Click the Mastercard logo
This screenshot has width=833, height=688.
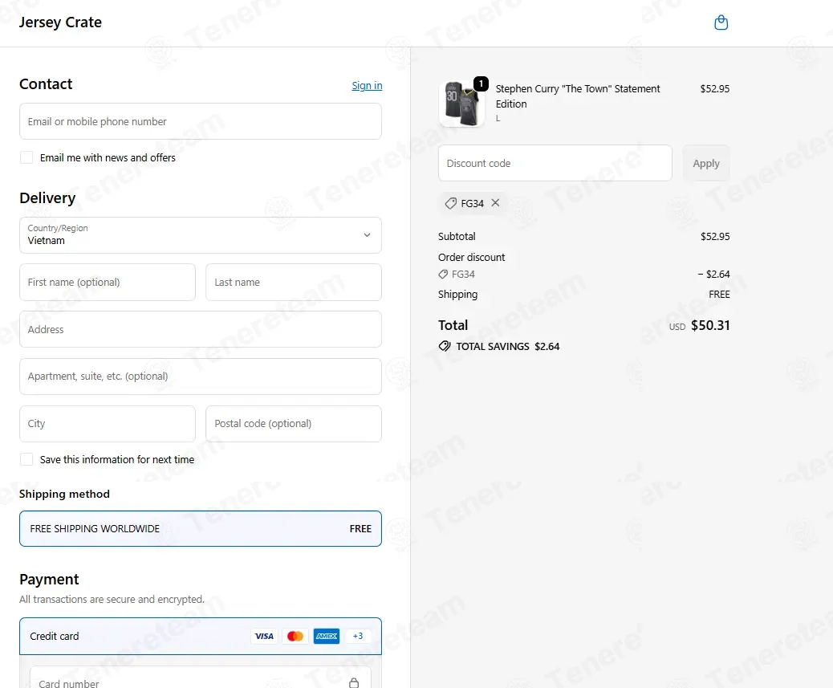pyautogui.click(x=295, y=636)
